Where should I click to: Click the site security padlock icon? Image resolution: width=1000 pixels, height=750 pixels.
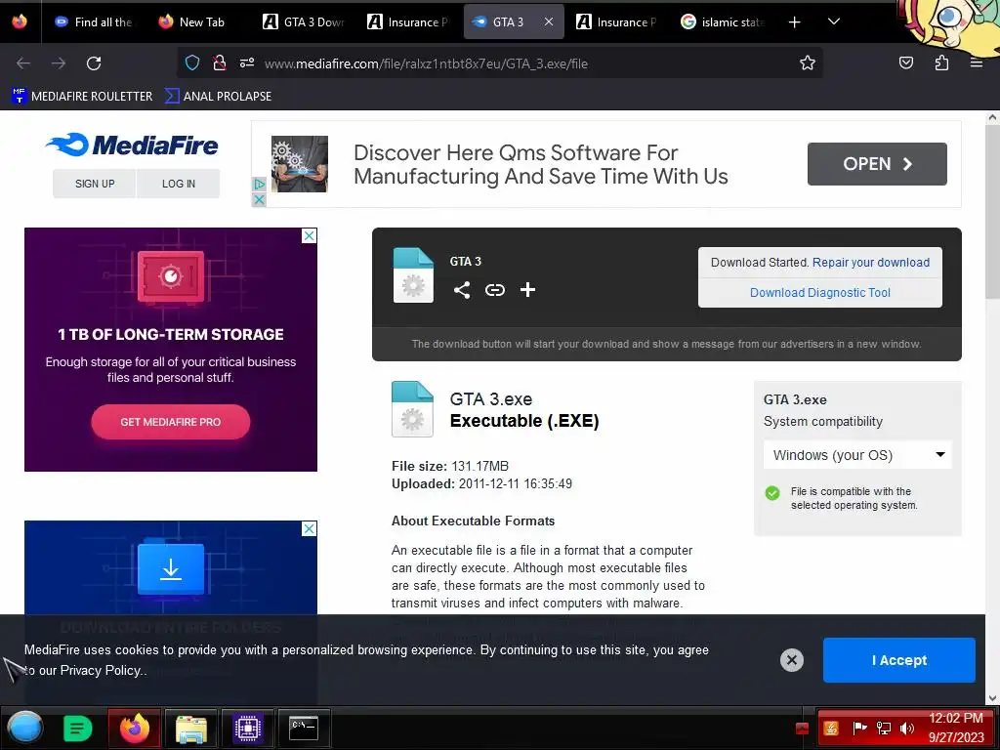[x=220, y=62]
